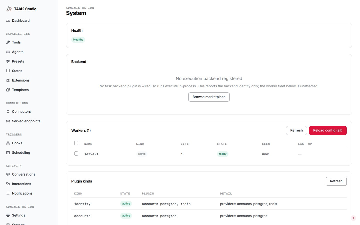Click Reload config (all) button
The image size is (360, 225).
[328, 130]
